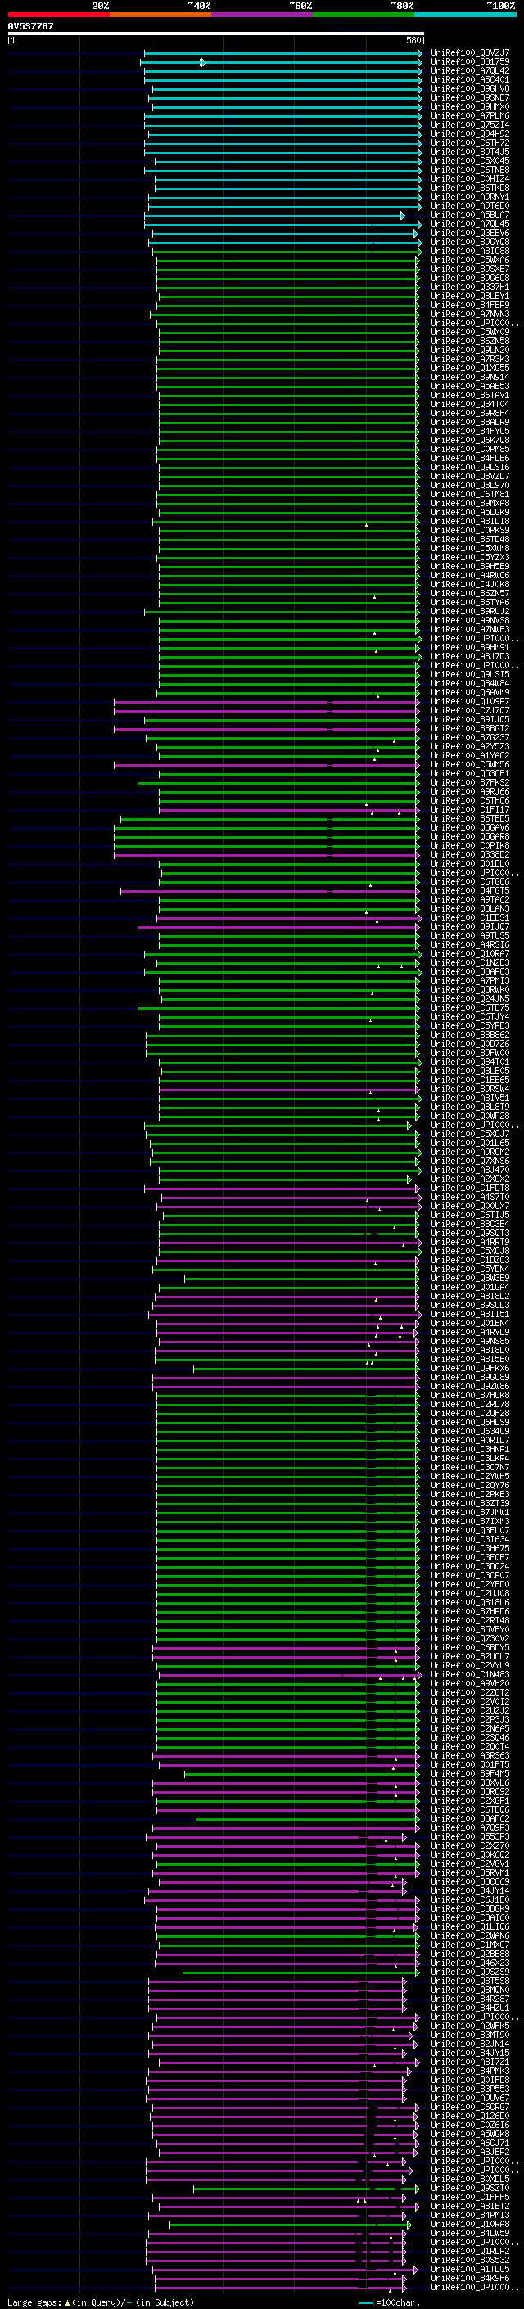The height and width of the screenshot is (2309, 524).
Task: Click the UniRef100_Q9LN20 label
Action: point(469,350)
